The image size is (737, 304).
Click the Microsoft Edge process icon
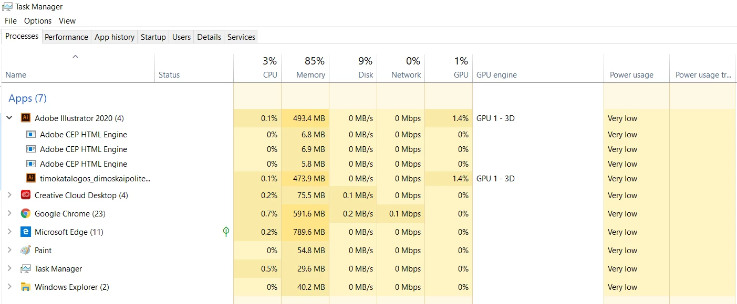point(25,232)
